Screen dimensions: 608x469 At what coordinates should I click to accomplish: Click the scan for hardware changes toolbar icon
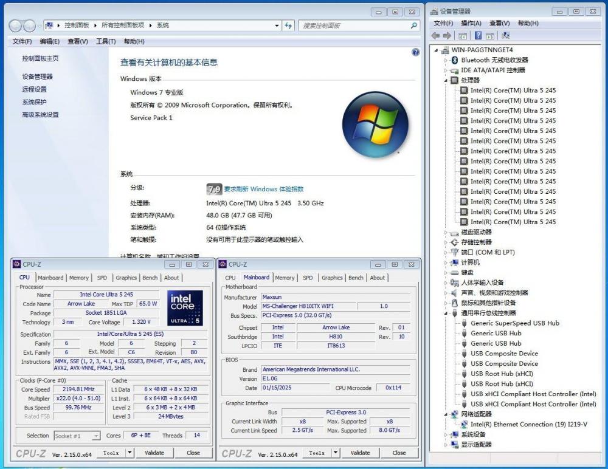click(x=506, y=36)
